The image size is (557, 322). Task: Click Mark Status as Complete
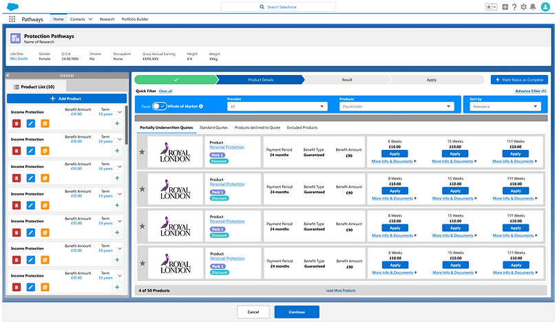click(519, 80)
